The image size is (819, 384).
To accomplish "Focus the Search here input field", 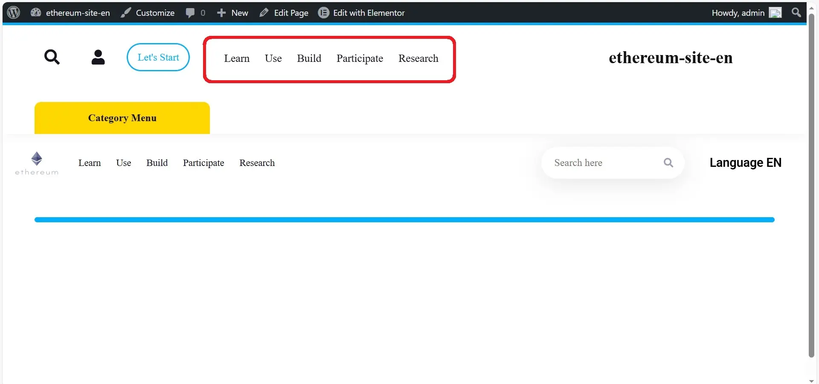I will (x=601, y=163).
